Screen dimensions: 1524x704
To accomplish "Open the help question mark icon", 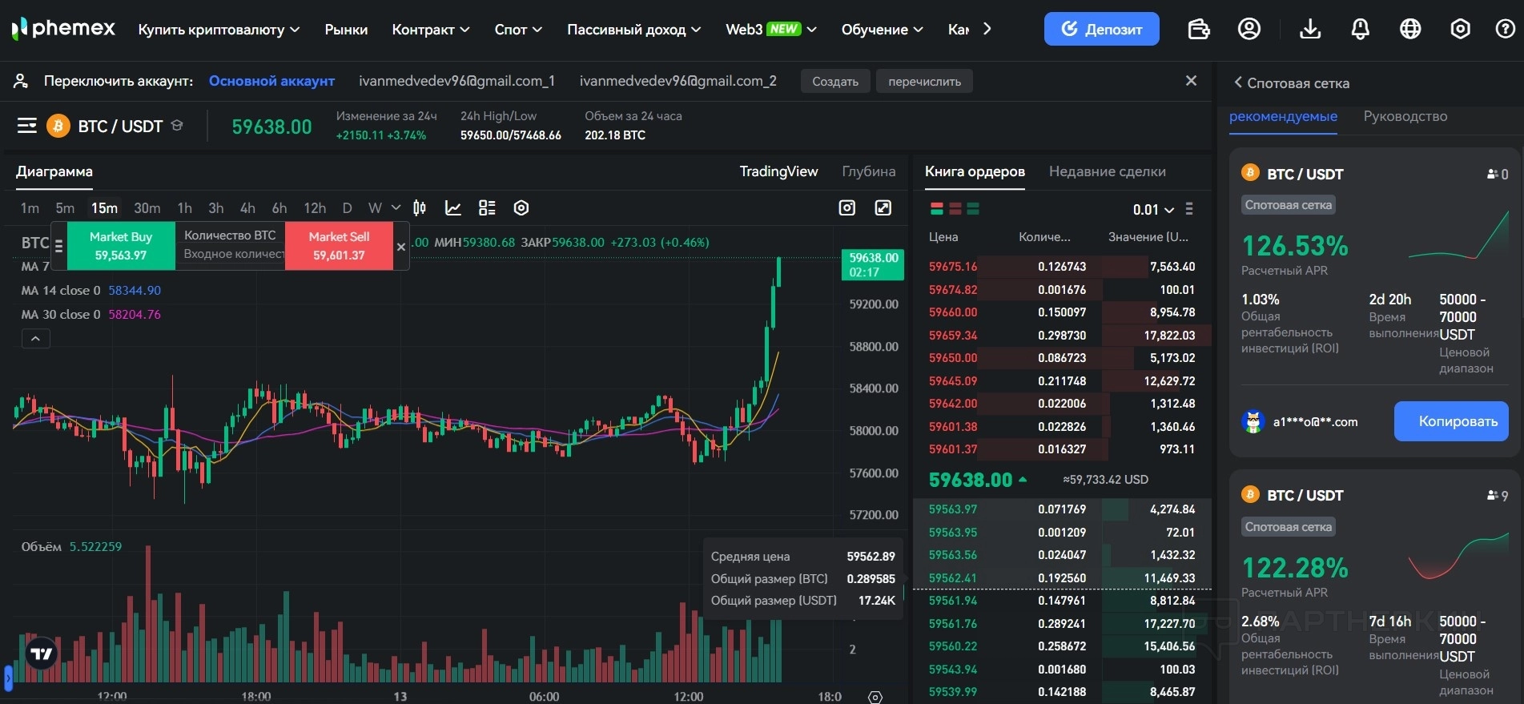I will (1506, 30).
